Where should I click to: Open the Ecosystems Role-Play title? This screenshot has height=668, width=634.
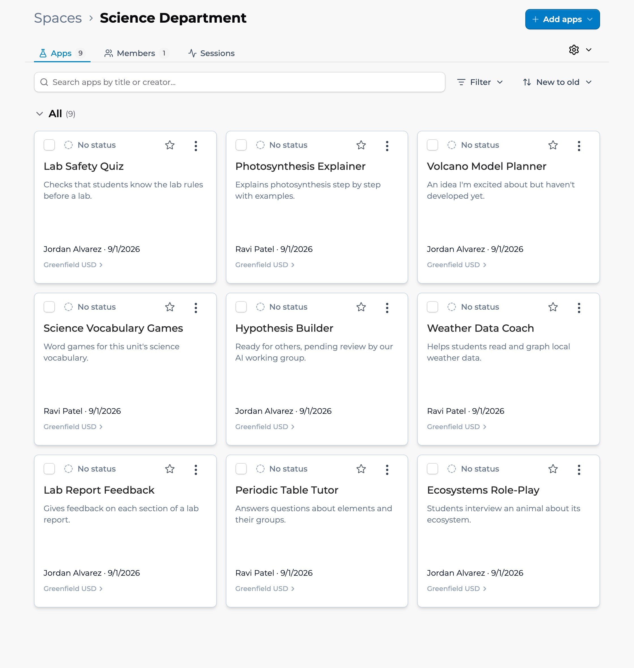coord(483,490)
